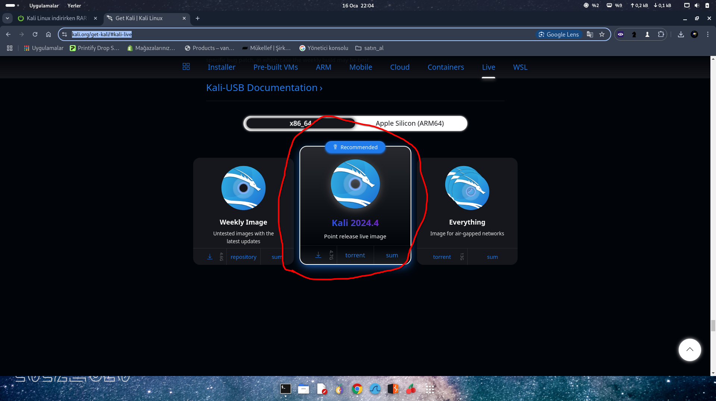Open the Uygulamalar apps bookmark
Screen dimensions: 716x401
(44, 48)
